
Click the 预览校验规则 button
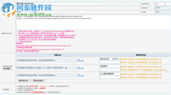(x=38, y=81)
